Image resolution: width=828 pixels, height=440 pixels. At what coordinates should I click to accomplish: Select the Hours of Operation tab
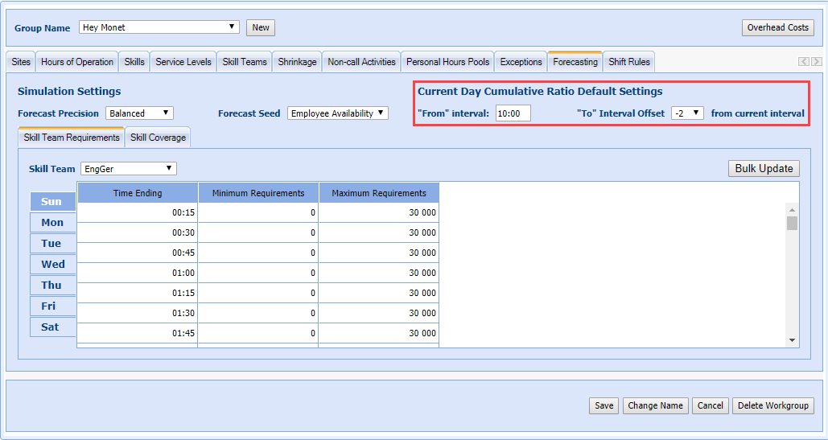click(x=77, y=62)
